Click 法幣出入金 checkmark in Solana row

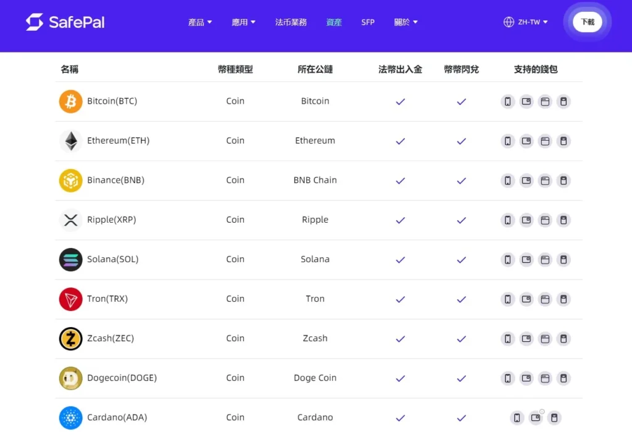click(400, 260)
